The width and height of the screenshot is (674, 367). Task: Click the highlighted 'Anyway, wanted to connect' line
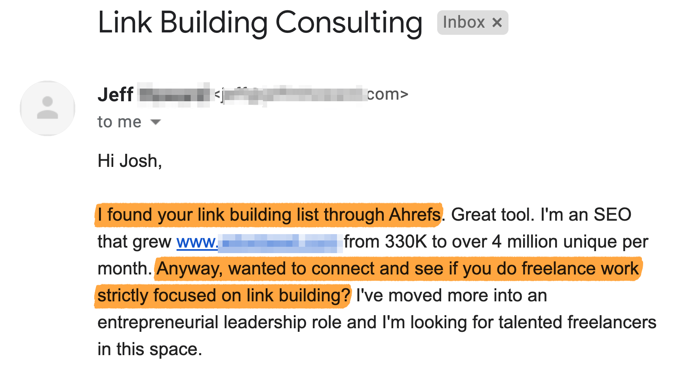pos(398,269)
